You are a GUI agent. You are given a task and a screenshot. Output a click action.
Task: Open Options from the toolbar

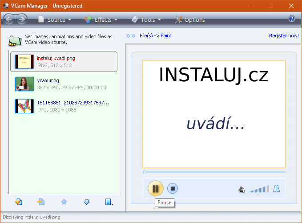click(x=190, y=20)
